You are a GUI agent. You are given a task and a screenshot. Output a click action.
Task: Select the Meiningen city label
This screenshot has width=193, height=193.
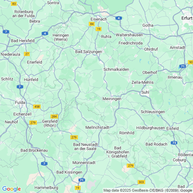tap(112, 99)
